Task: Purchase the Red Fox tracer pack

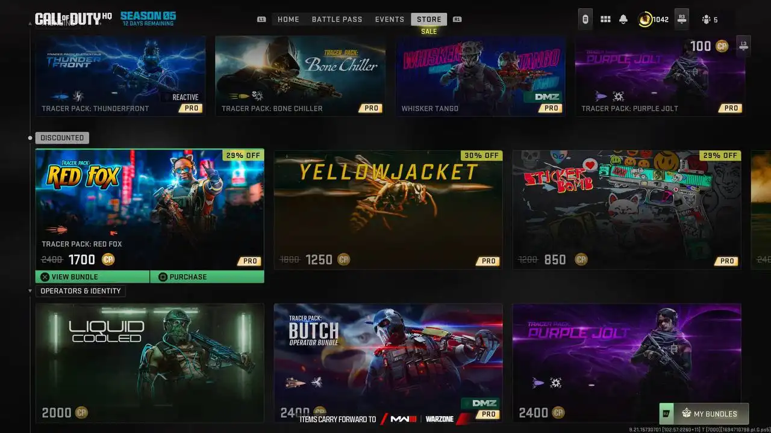Action: (207, 277)
